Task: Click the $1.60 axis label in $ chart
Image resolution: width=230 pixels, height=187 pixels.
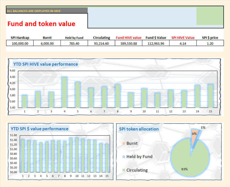Action: tap(13, 135)
